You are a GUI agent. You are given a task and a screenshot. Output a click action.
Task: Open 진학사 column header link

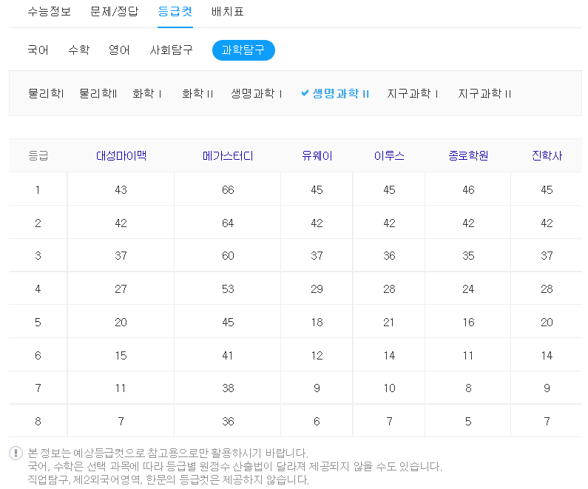pyautogui.click(x=547, y=155)
